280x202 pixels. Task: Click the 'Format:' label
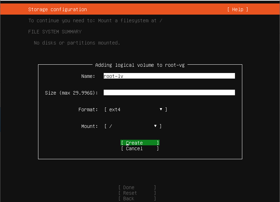pos(88,110)
